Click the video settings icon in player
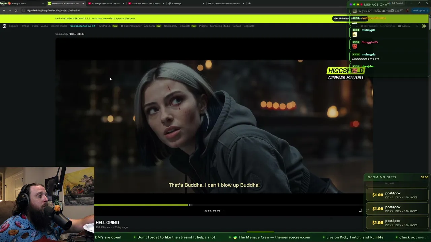Screen dimensions: 431x242 click(x=360, y=211)
